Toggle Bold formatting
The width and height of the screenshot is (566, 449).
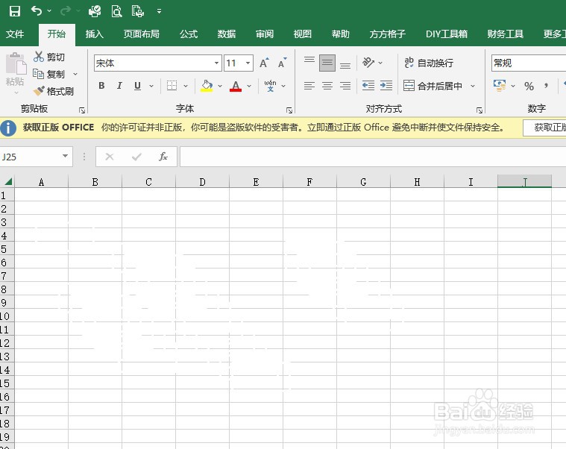tap(102, 86)
